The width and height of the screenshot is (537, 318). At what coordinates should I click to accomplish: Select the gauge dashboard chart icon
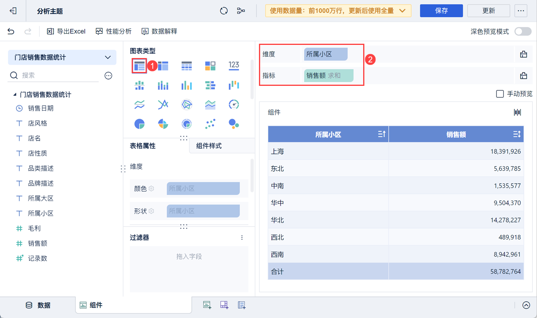[234, 105]
